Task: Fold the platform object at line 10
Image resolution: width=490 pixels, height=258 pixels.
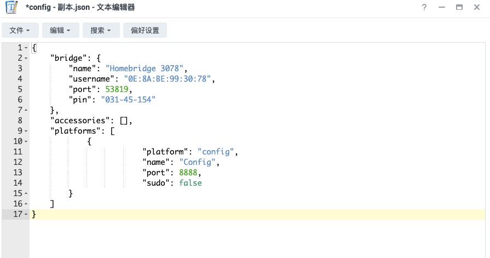Action: pyautogui.click(x=26, y=141)
